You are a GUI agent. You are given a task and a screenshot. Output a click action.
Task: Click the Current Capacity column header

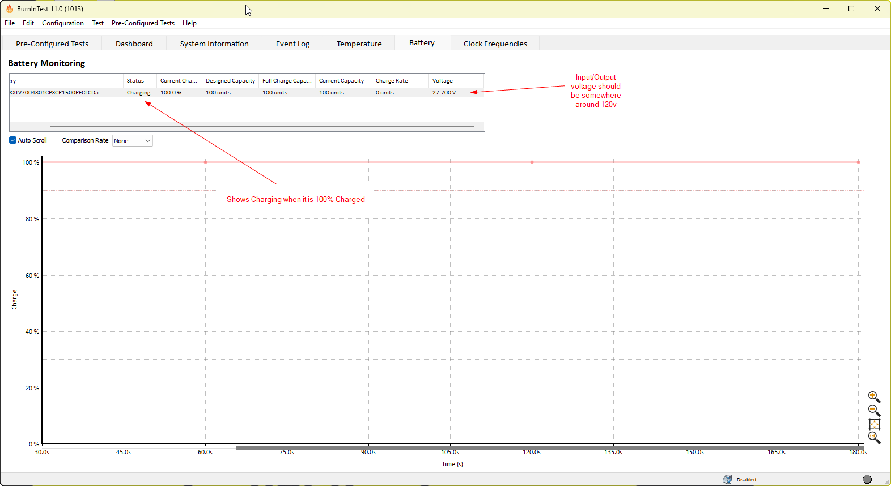(344, 81)
